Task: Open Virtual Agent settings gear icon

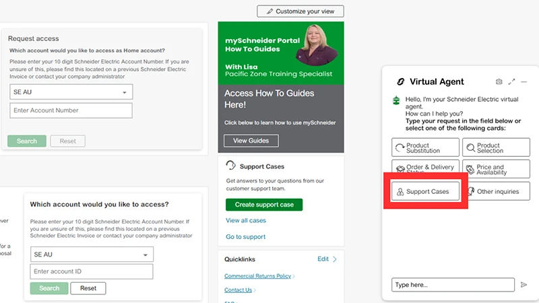Action: [499, 81]
